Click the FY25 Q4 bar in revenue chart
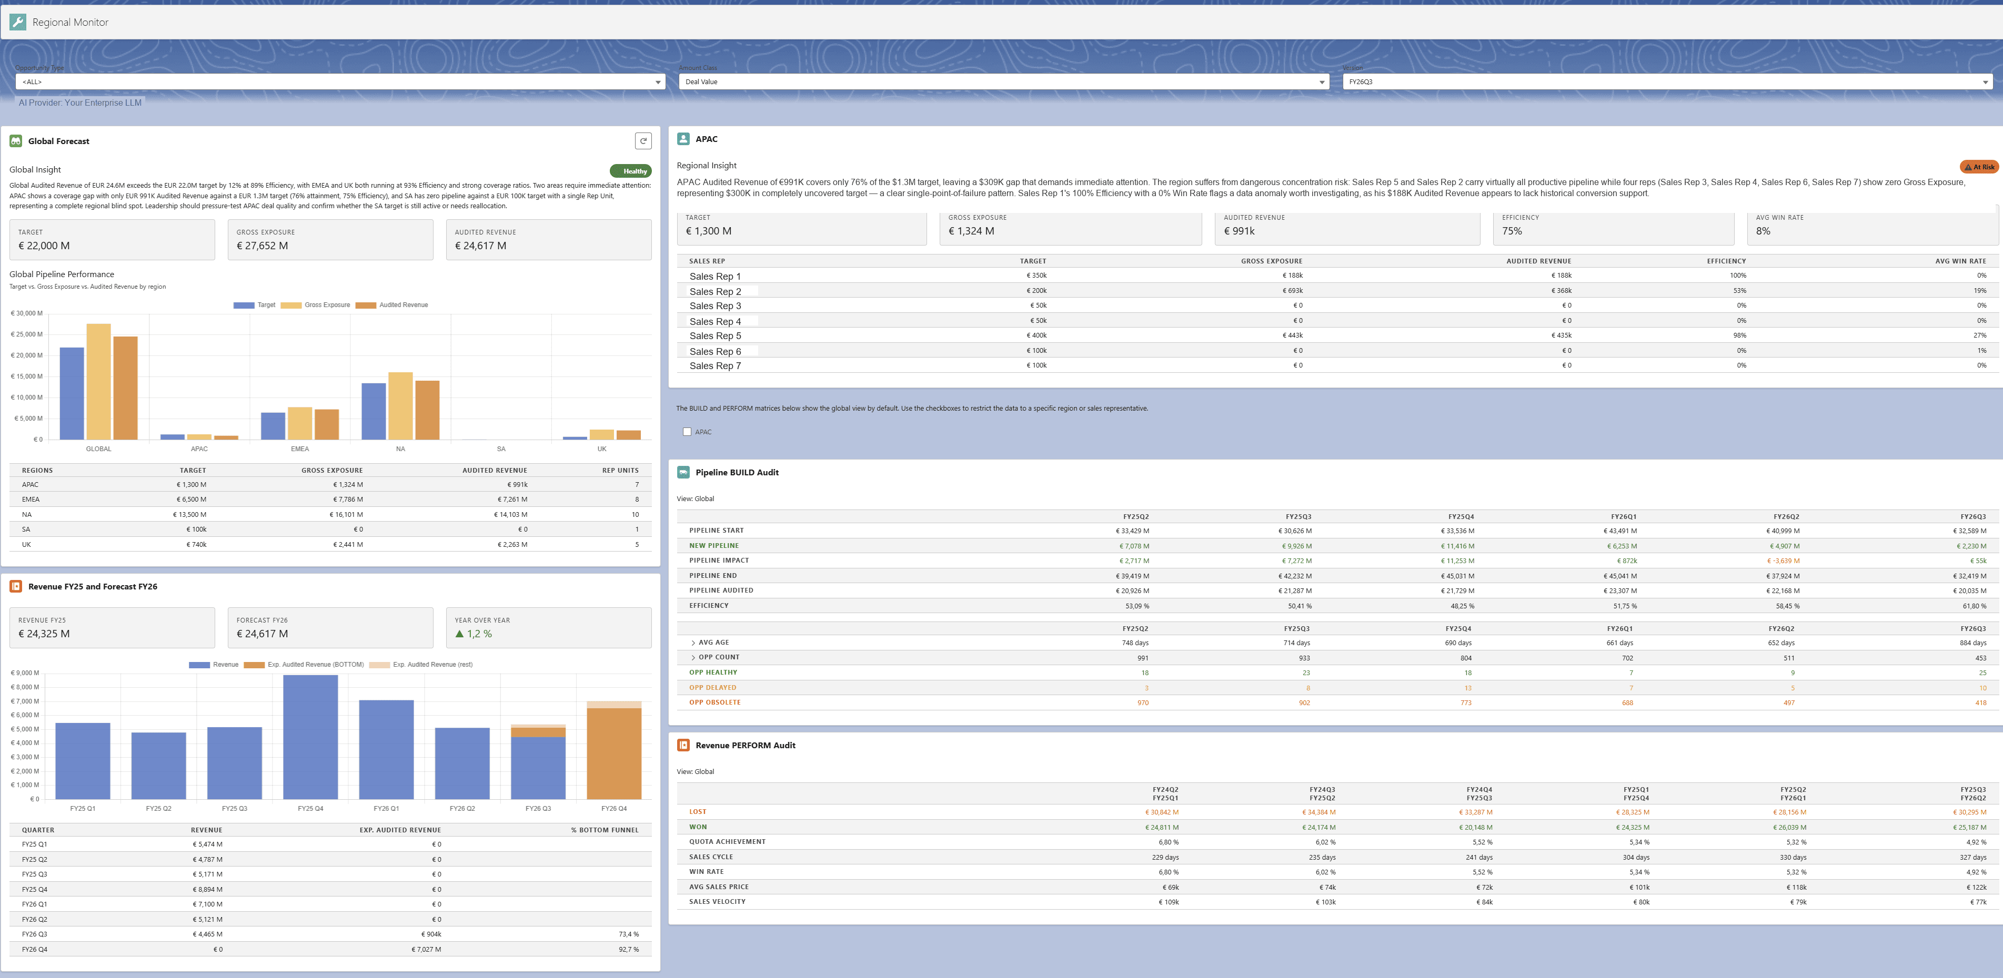 310,737
